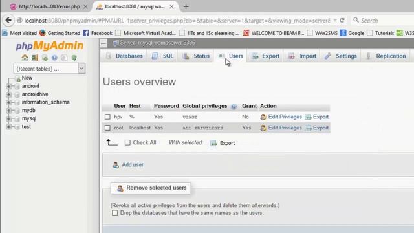Click Edit Privileges link for root
The width and height of the screenshot is (414, 233).
point(285,128)
